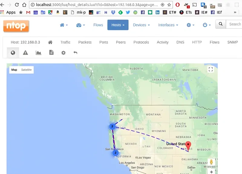Click the ntop logo
This screenshot has height=174, width=242.
tap(16, 26)
